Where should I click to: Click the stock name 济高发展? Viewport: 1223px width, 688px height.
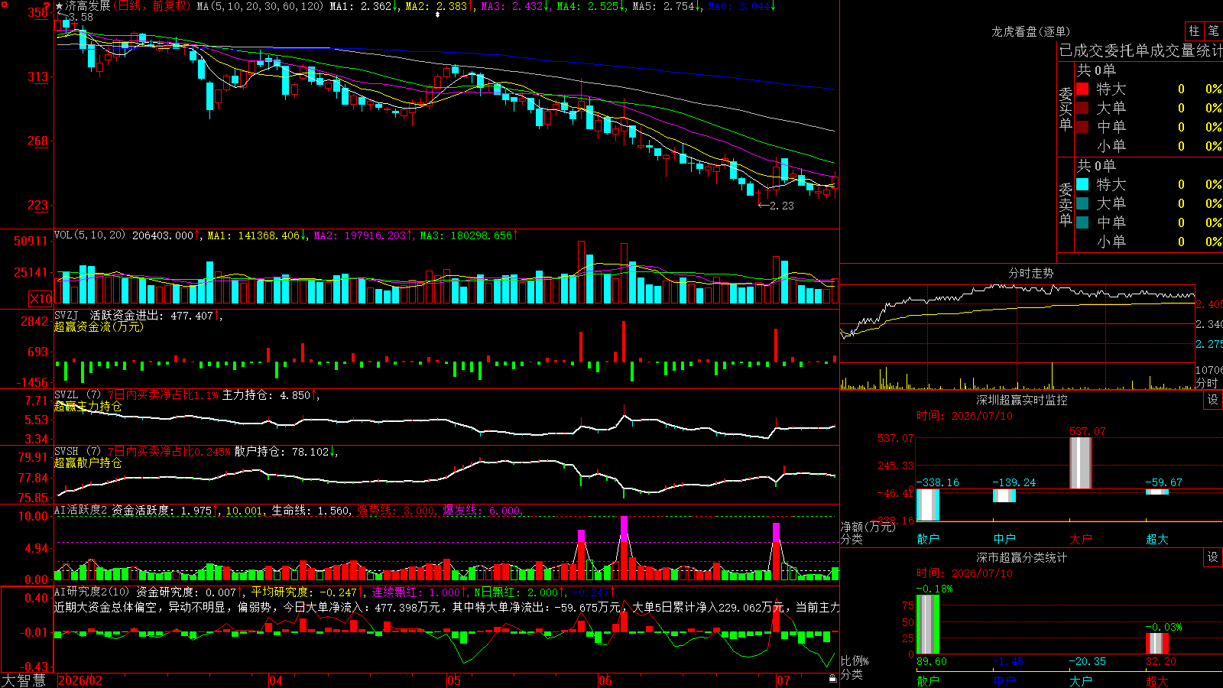click(x=88, y=6)
